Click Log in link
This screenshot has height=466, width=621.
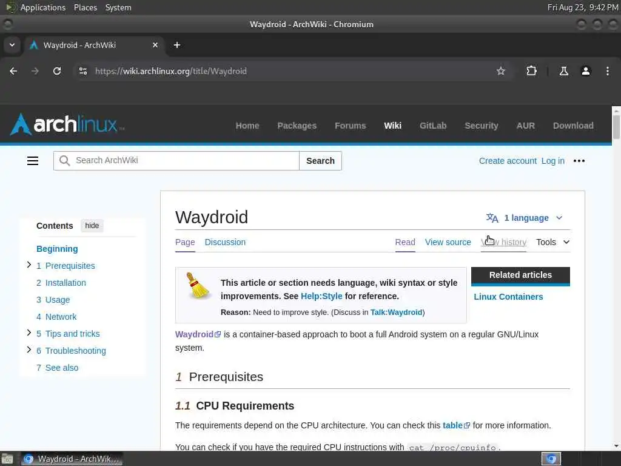click(553, 161)
